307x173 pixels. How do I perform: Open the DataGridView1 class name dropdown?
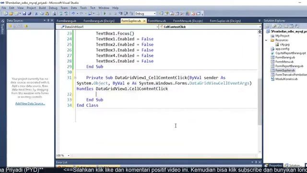point(157,27)
